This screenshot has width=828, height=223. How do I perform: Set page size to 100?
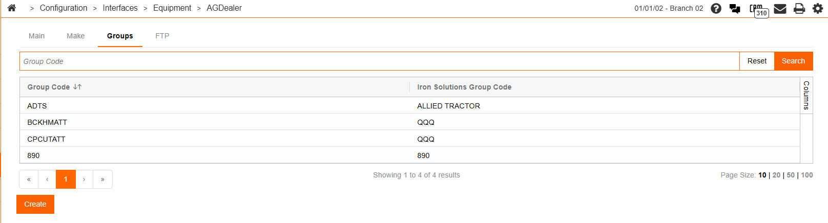pos(807,175)
